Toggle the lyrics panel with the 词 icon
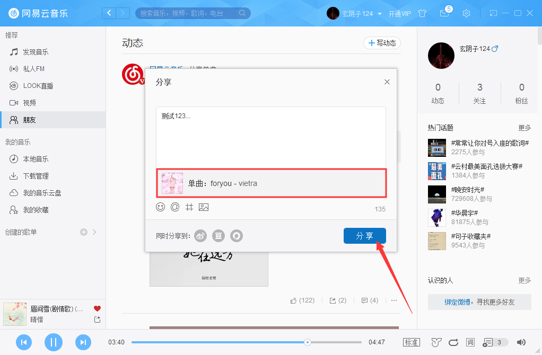This screenshot has height=355, width=542. click(x=469, y=342)
